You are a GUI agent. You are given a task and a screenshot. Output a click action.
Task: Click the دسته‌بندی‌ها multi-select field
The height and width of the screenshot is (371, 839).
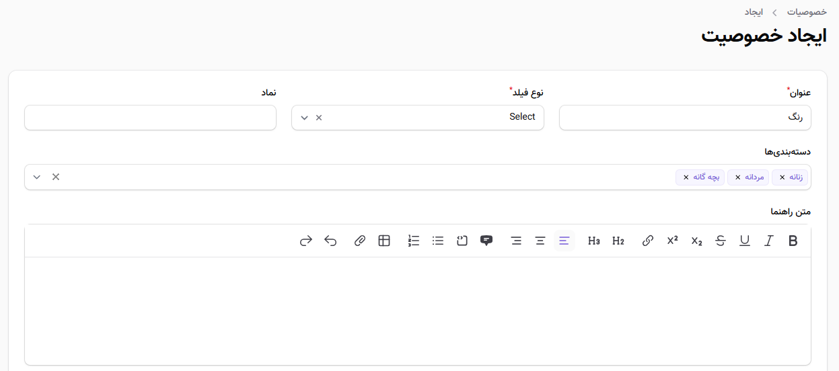click(x=418, y=177)
